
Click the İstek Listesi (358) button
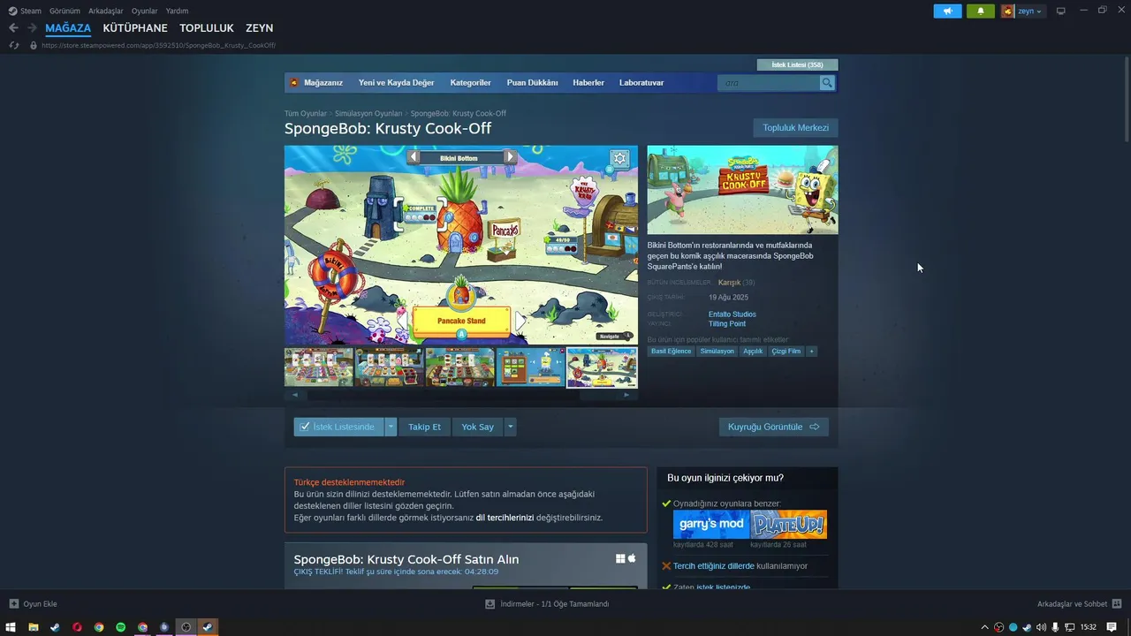pos(797,64)
